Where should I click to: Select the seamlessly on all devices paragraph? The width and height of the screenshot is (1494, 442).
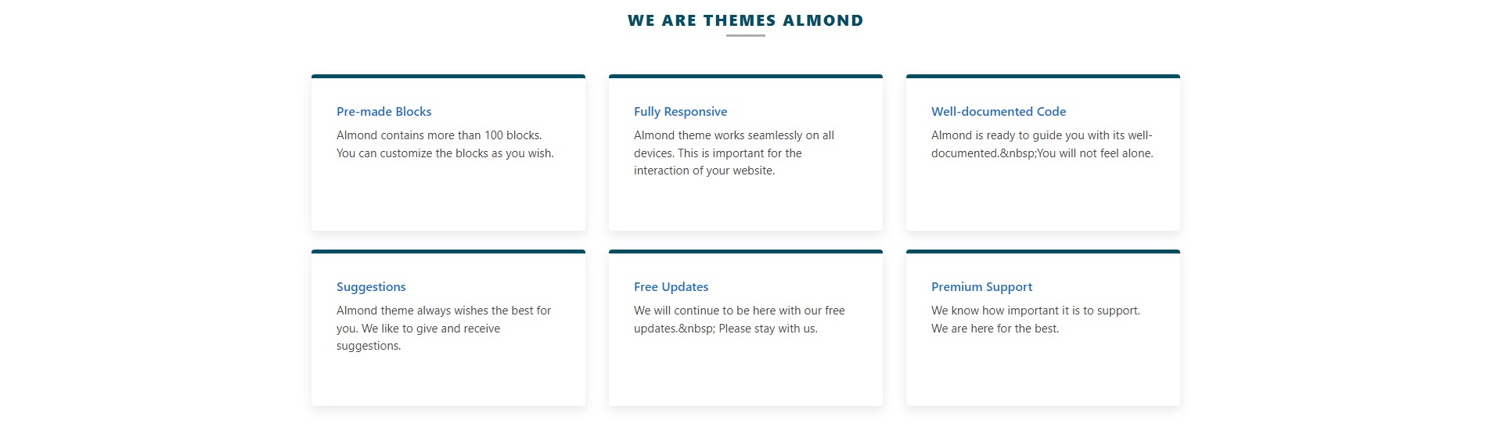tap(734, 153)
